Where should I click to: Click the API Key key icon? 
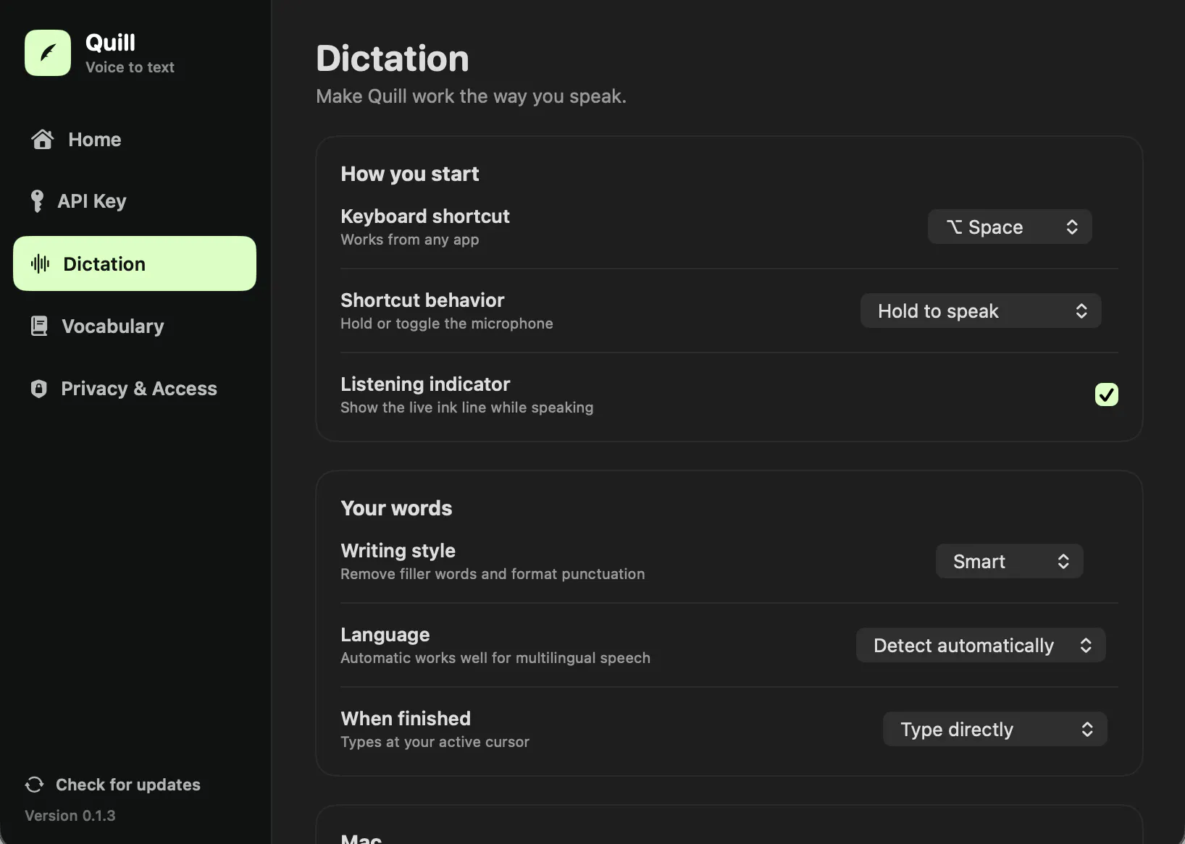click(37, 201)
